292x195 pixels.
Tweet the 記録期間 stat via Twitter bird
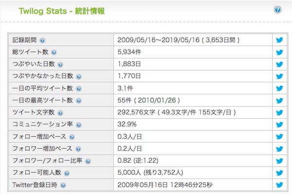pos(279,40)
